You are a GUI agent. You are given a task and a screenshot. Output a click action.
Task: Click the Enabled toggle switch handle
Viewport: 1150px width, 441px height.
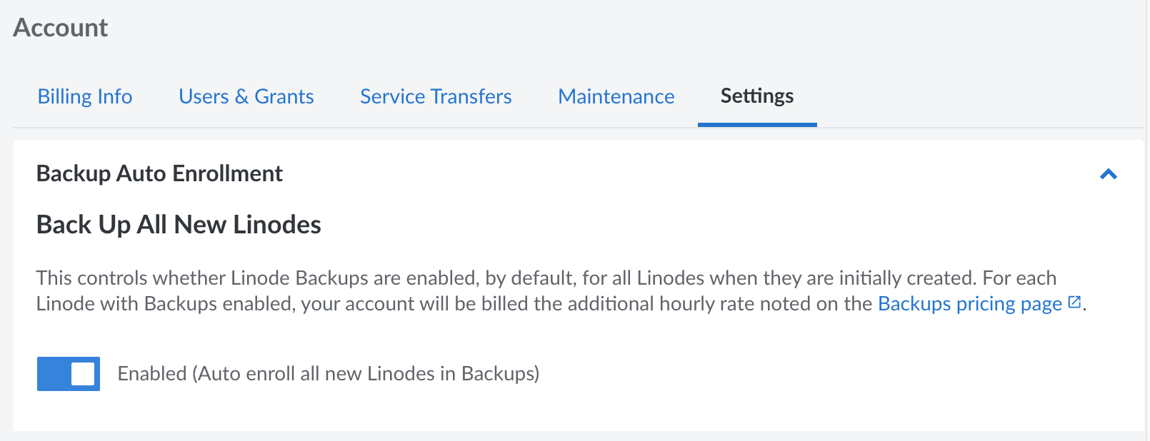pyautogui.click(x=81, y=373)
